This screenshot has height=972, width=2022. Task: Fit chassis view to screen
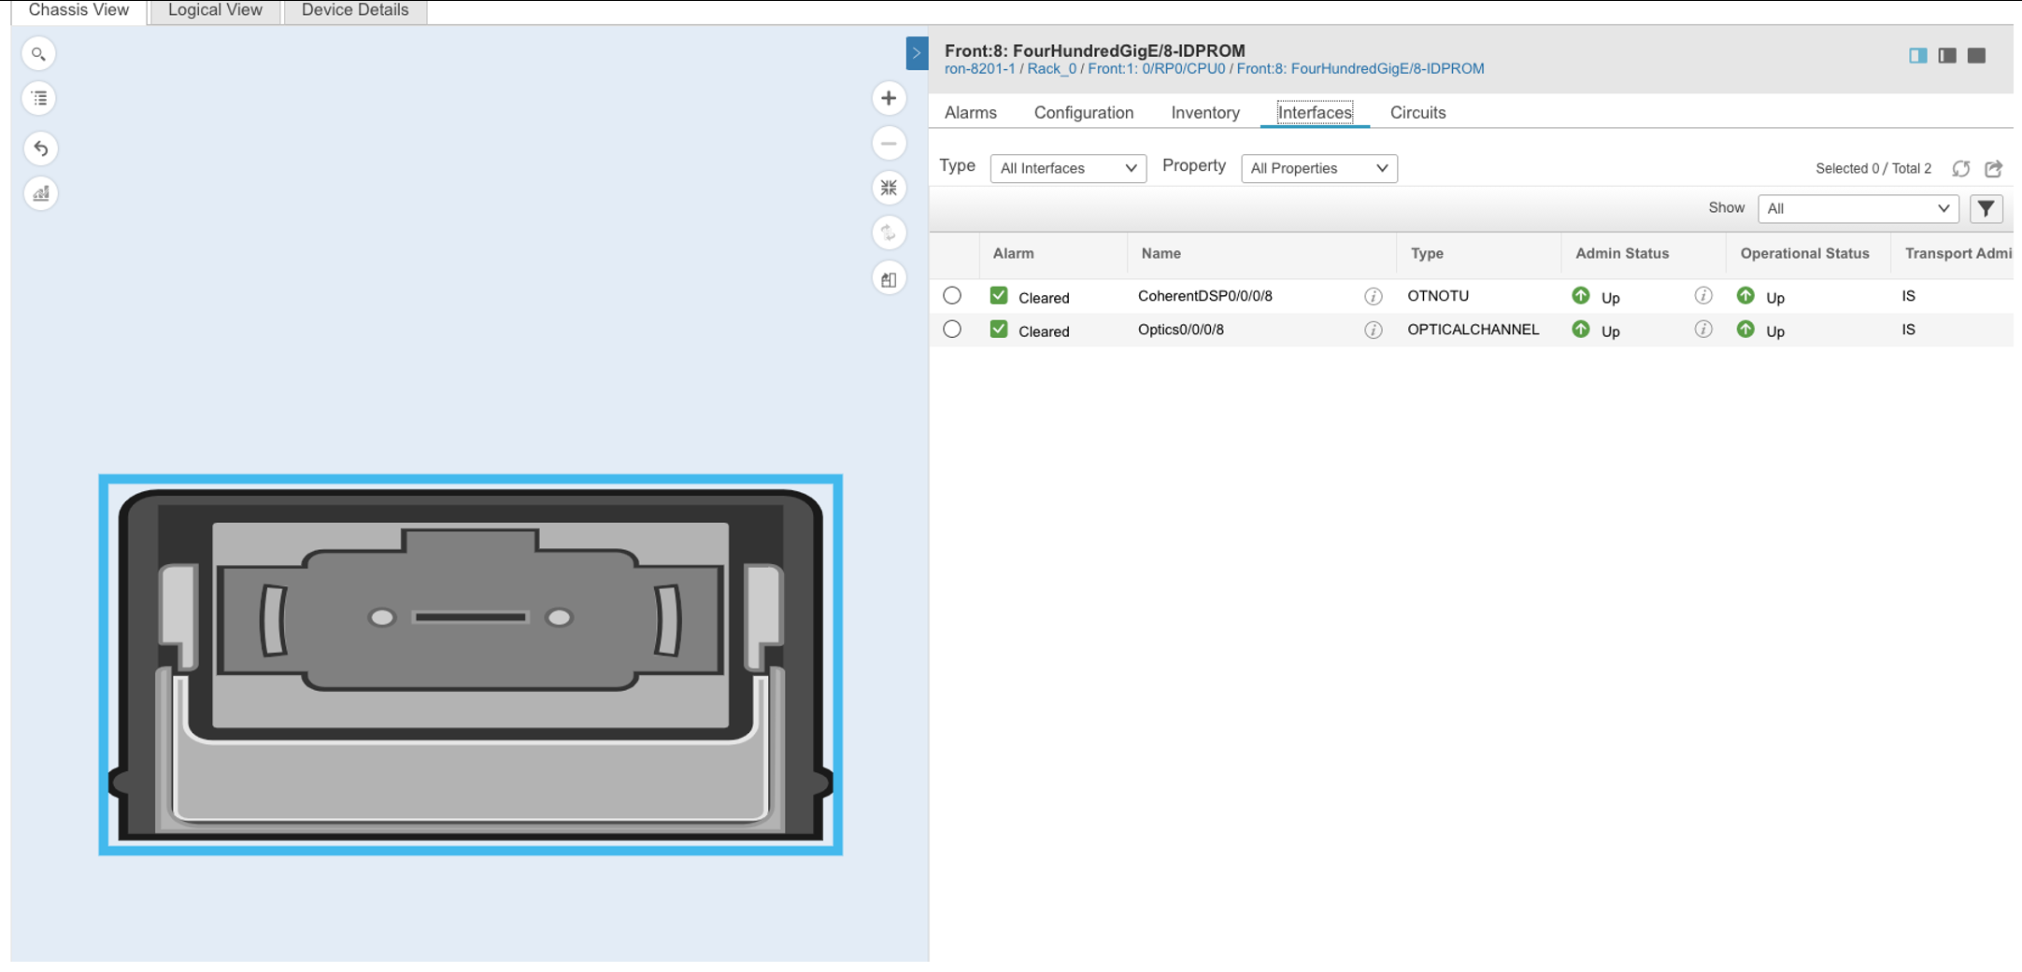(888, 188)
